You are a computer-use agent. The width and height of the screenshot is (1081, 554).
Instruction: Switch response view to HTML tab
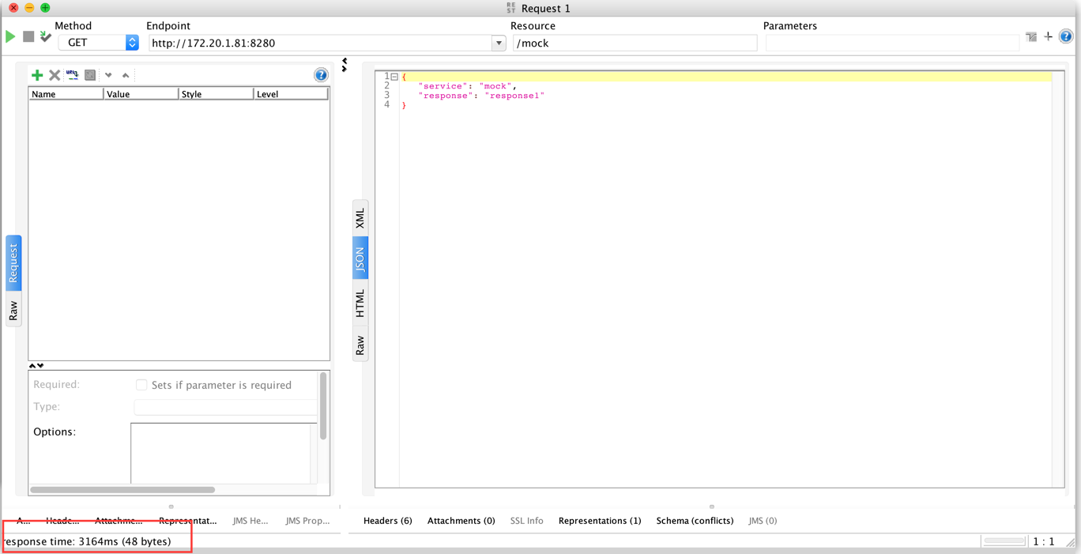click(360, 303)
